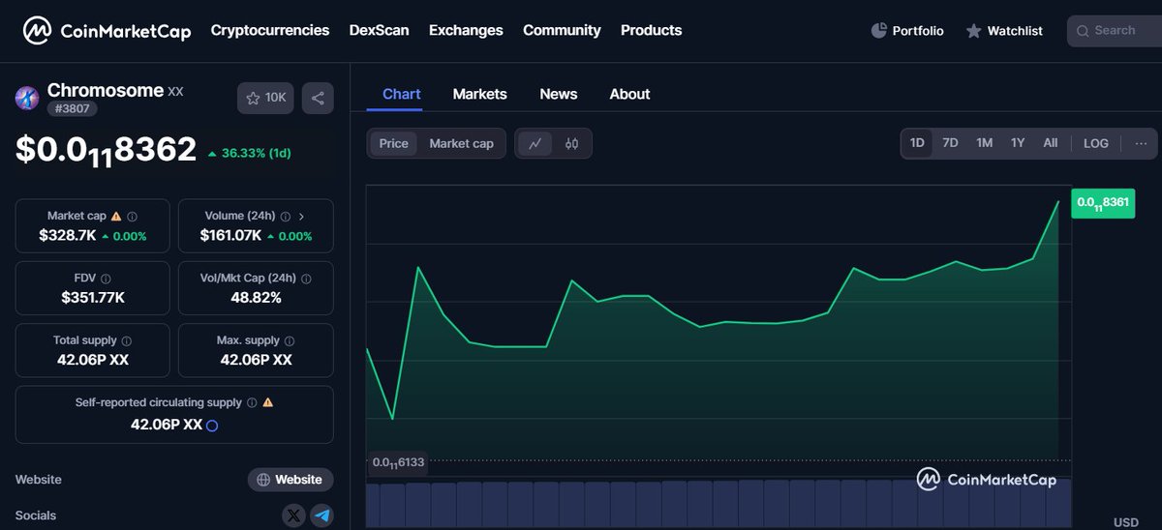
Task: Click circle icon beside 42.06P XX circulating
Action: 212,425
